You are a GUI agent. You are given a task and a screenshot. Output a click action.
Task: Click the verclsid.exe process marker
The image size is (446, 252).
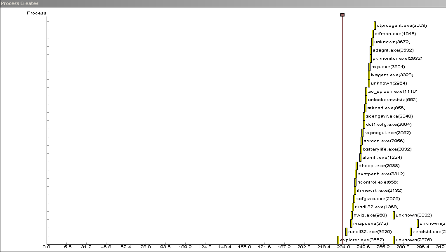pos(411,231)
